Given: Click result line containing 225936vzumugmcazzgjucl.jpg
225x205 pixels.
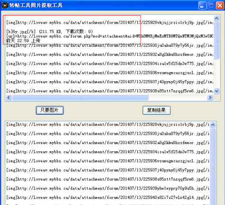Looking at the screenshot, I should [108, 161].
